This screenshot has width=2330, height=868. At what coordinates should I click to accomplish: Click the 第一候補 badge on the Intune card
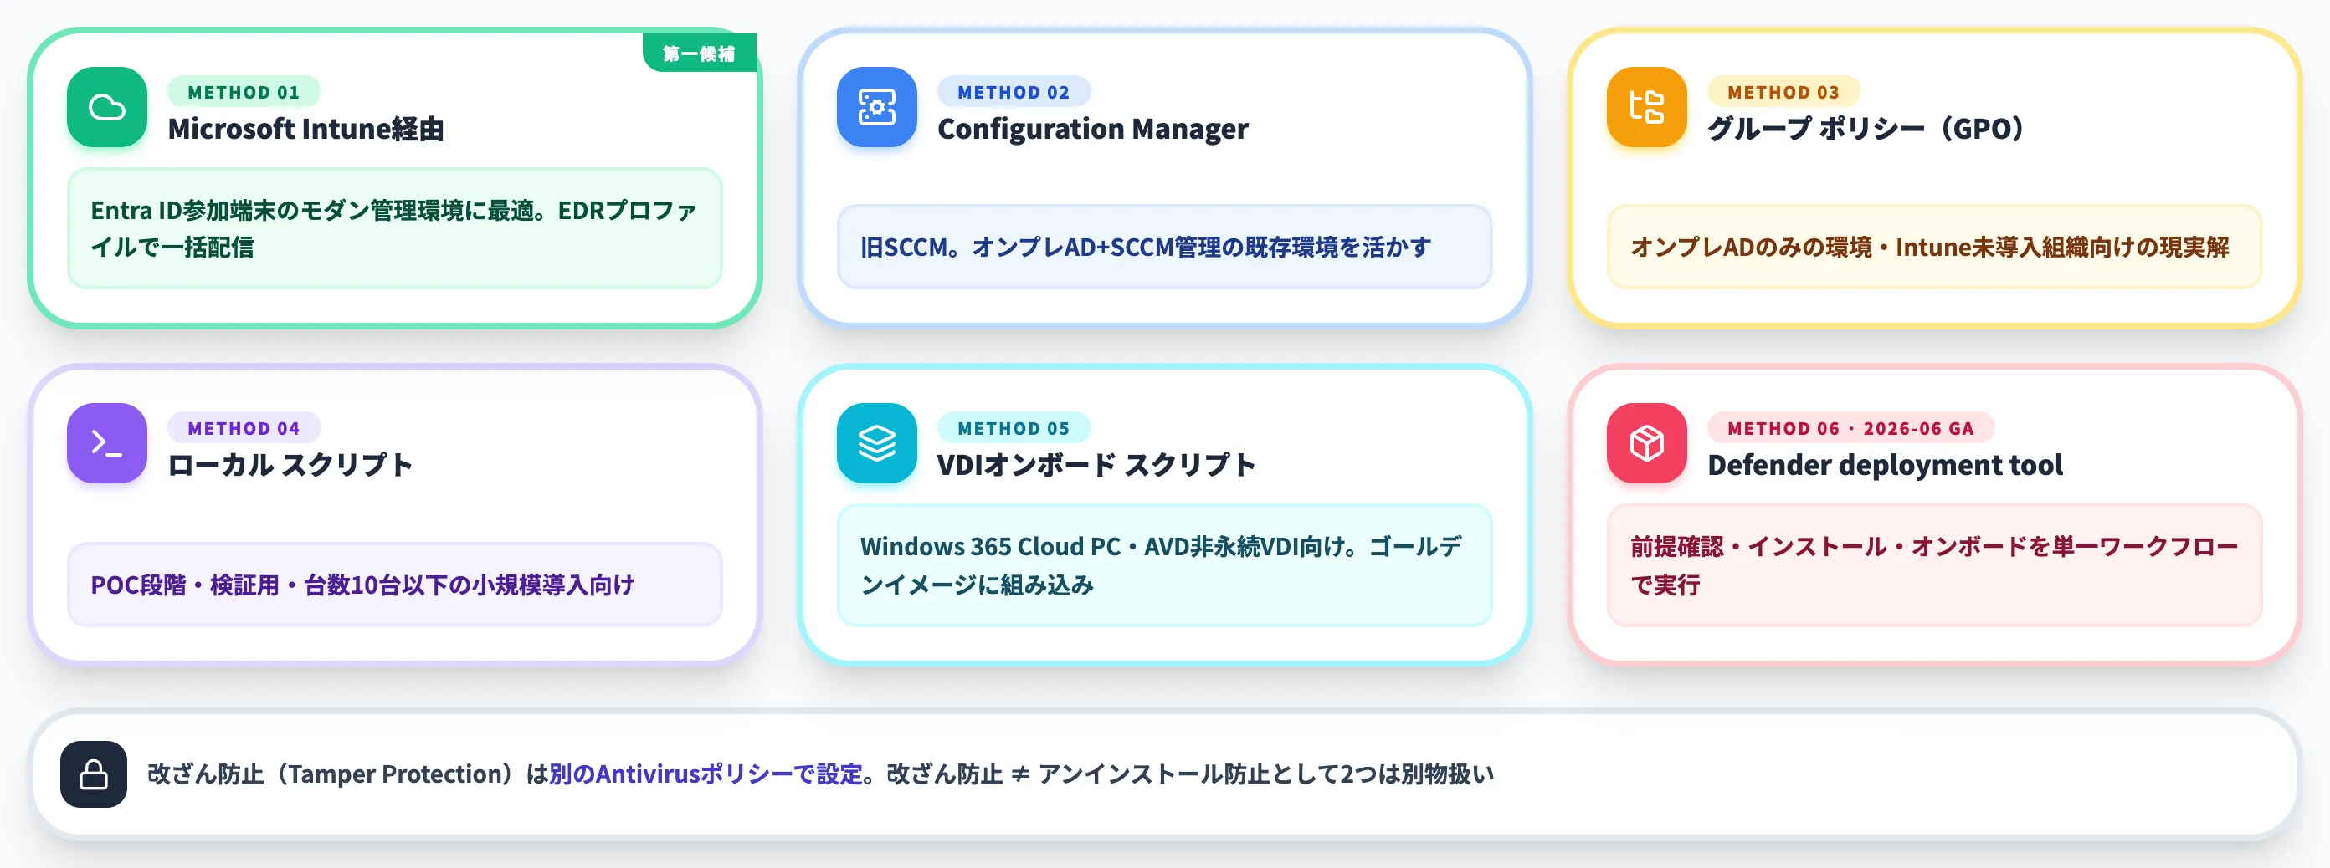(x=698, y=54)
